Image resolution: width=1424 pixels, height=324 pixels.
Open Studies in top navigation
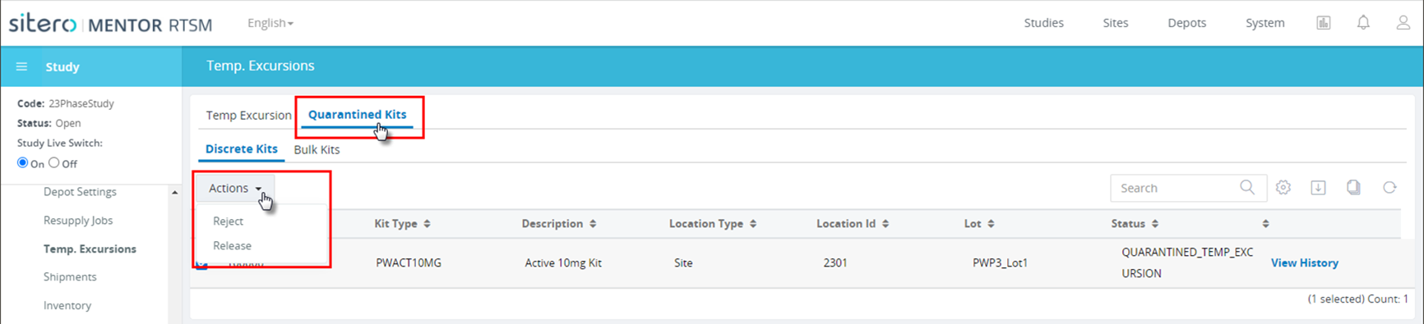click(x=1043, y=23)
